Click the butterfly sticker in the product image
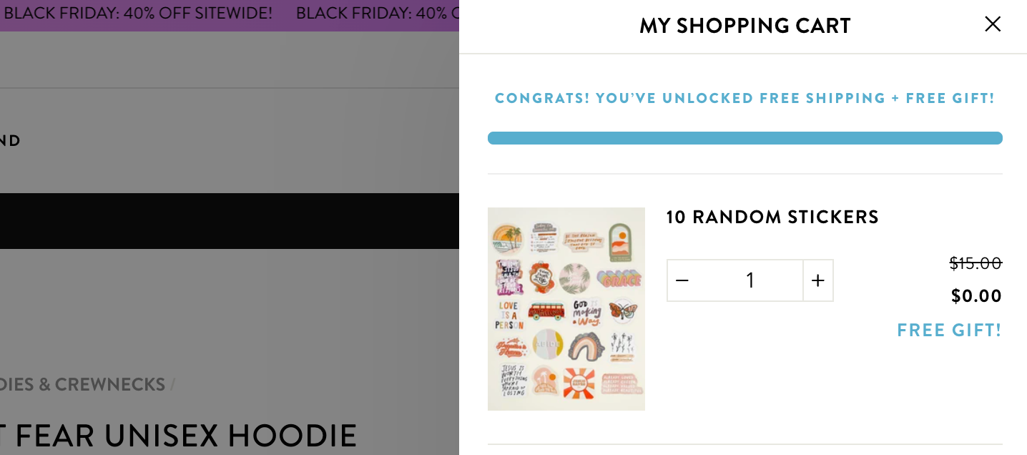This screenshot has width=1027, height=455. click(x=622, y=310)
